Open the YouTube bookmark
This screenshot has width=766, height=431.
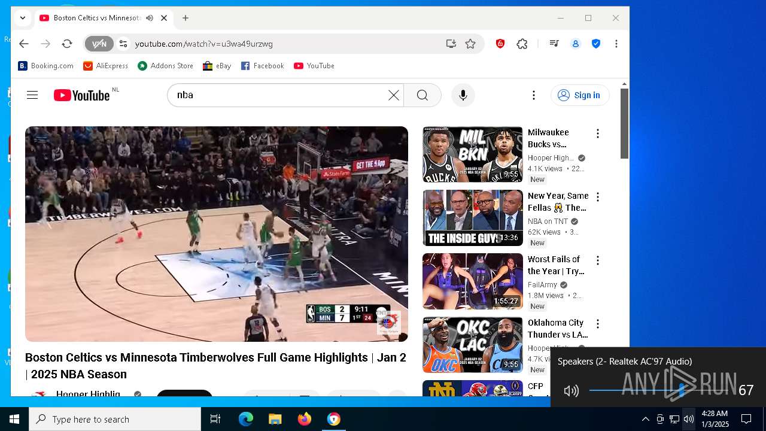[314, 66]
